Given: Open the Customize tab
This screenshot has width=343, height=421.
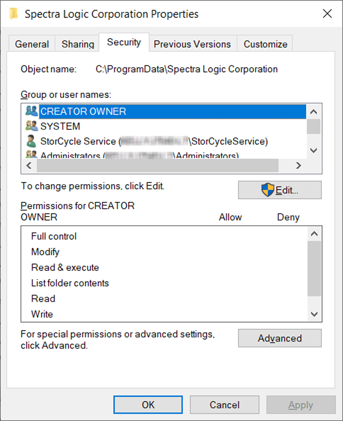Looking at the screenshot, I should [265, 44].
